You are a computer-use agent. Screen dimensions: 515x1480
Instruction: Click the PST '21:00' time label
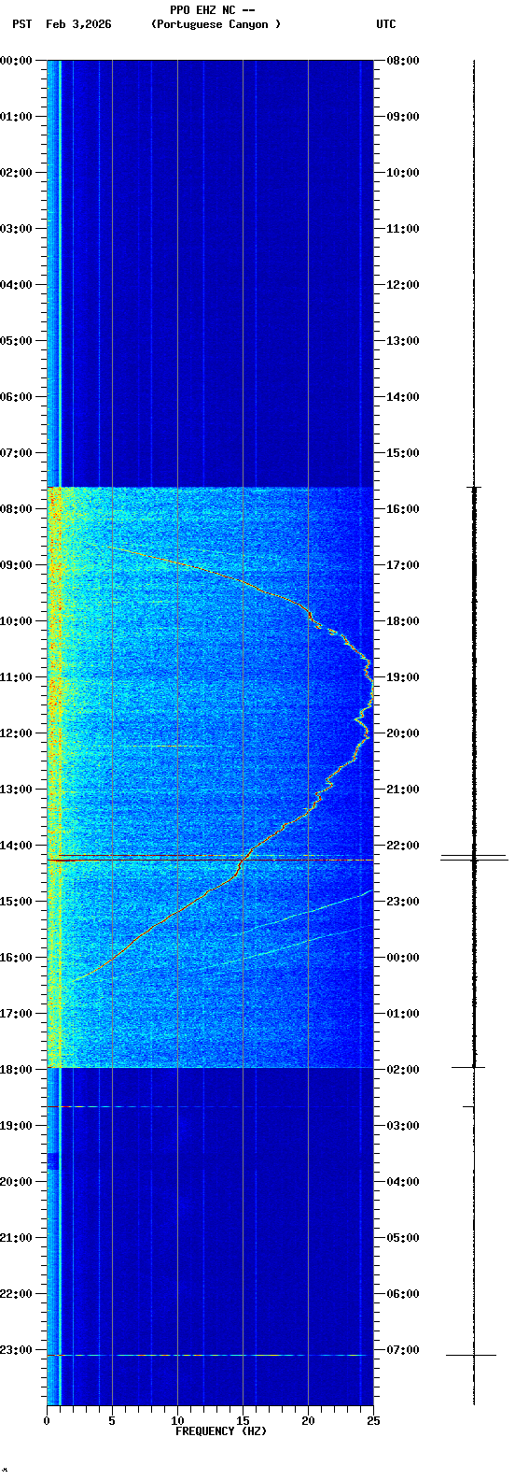(x=16, y=1238)
